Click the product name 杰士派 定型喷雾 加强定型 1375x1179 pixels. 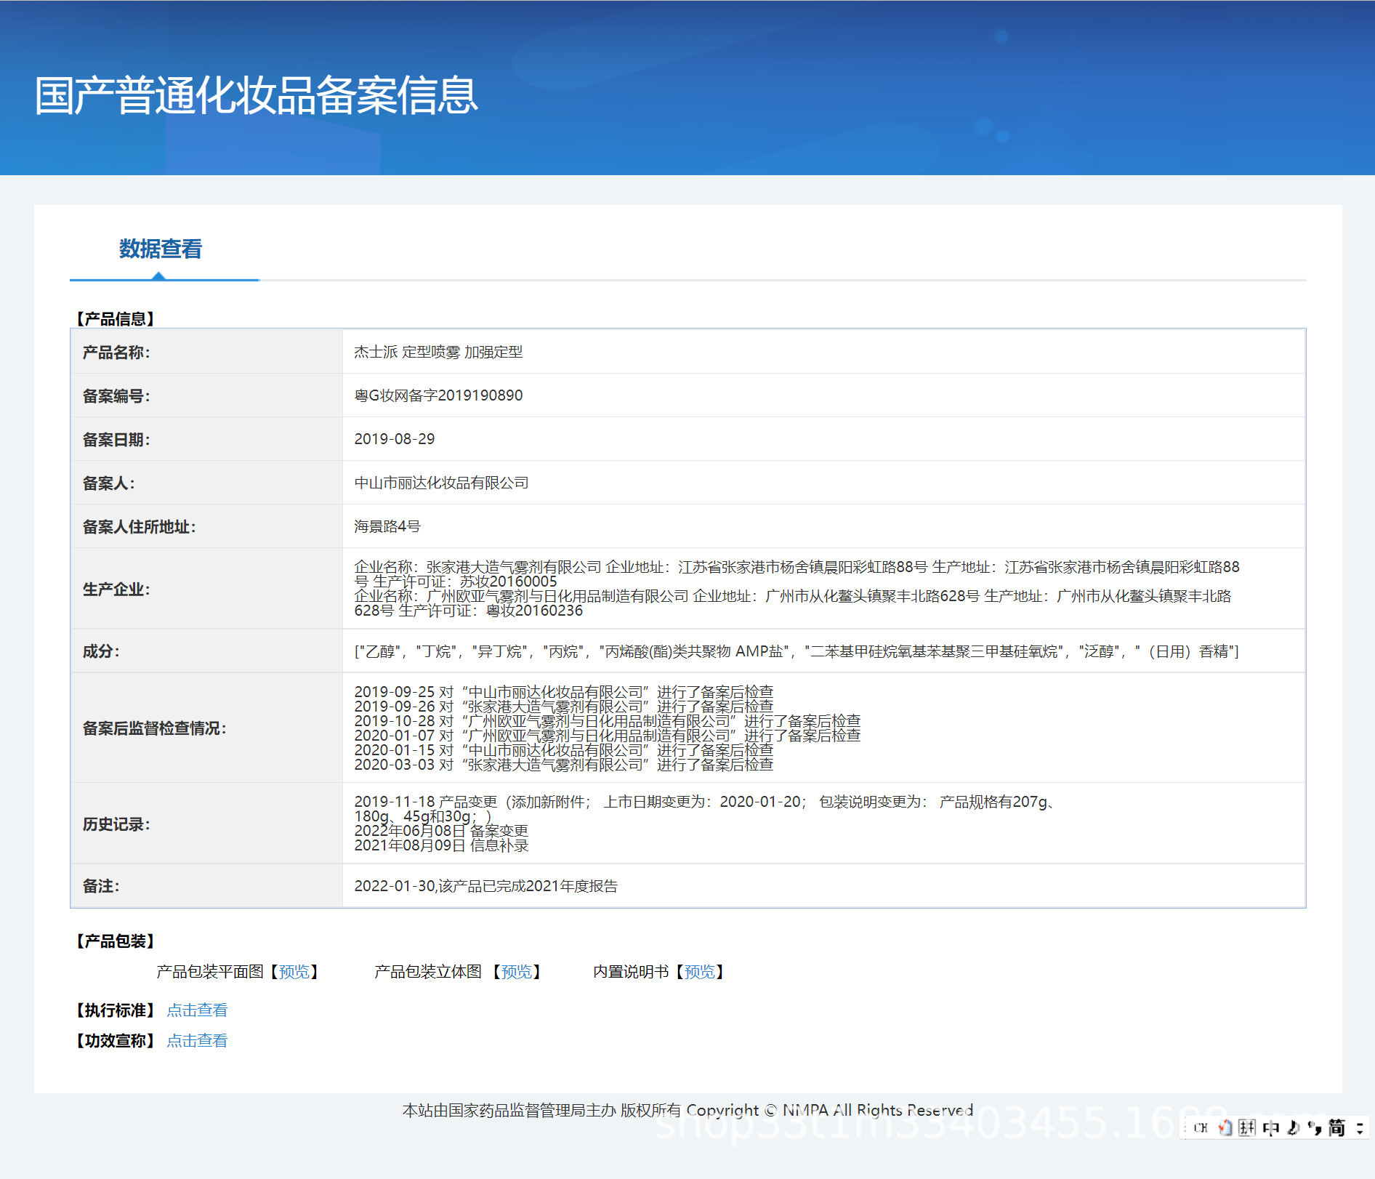[x=438, y=352]
